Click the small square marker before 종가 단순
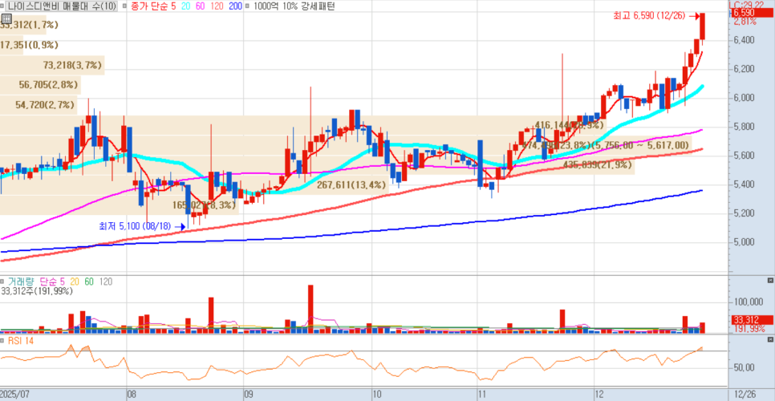 click(123, 6)
